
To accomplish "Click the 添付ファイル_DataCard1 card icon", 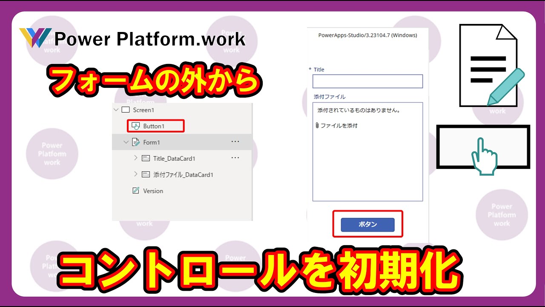I will point(146,175).
